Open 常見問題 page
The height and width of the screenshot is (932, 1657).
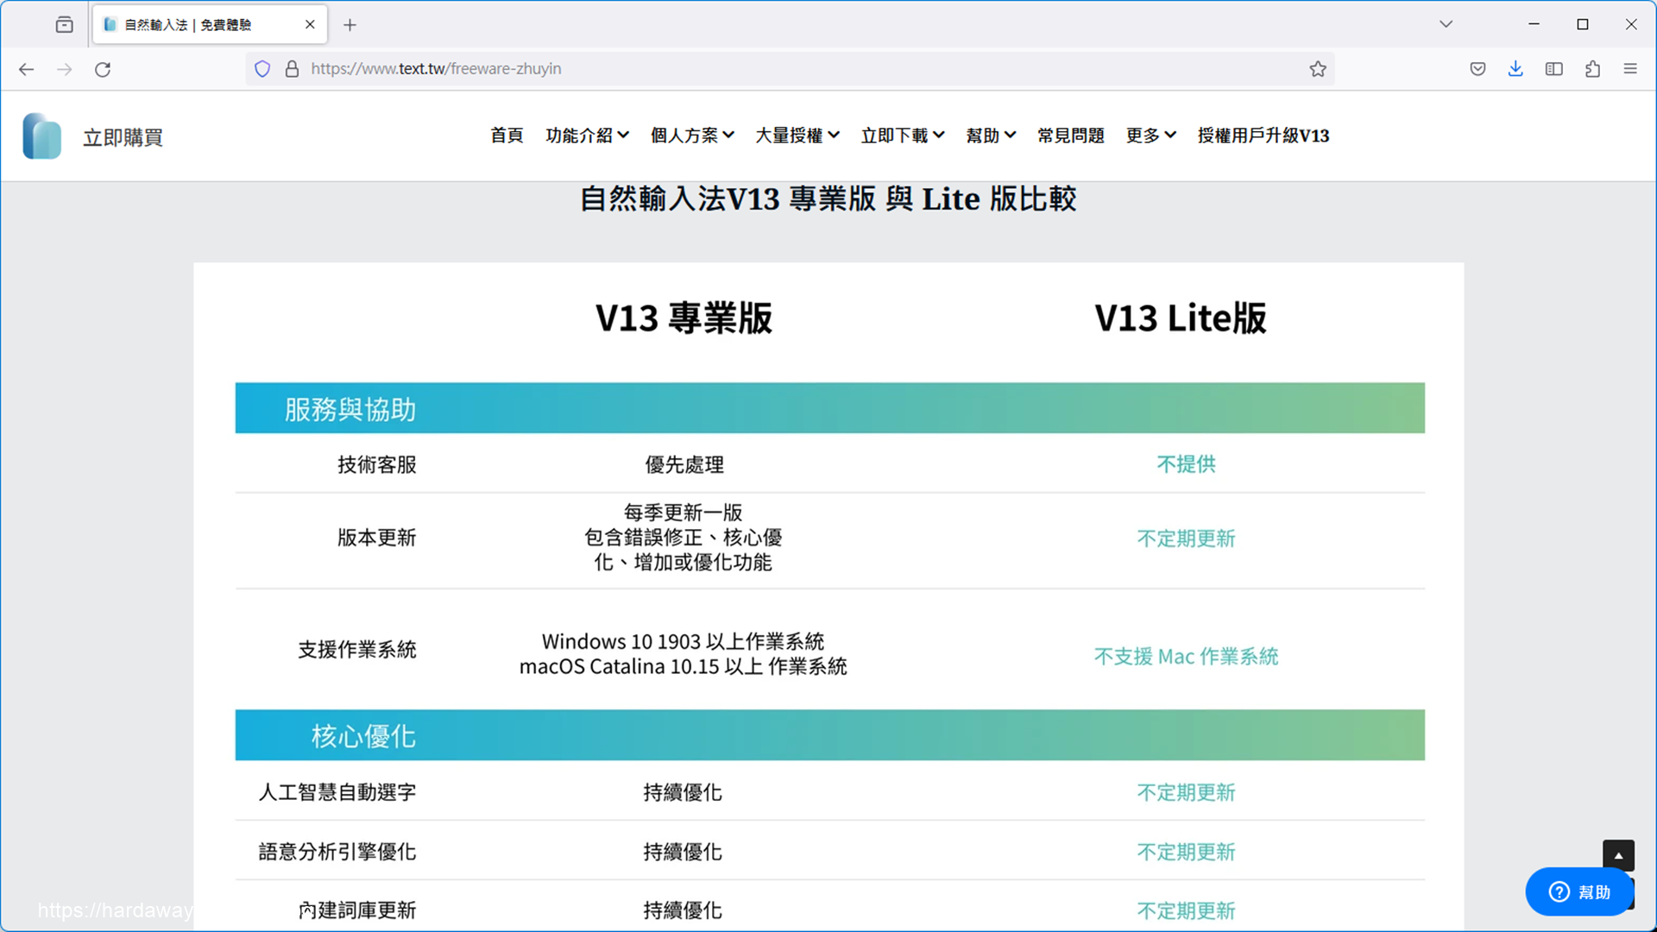[1070, 135]
